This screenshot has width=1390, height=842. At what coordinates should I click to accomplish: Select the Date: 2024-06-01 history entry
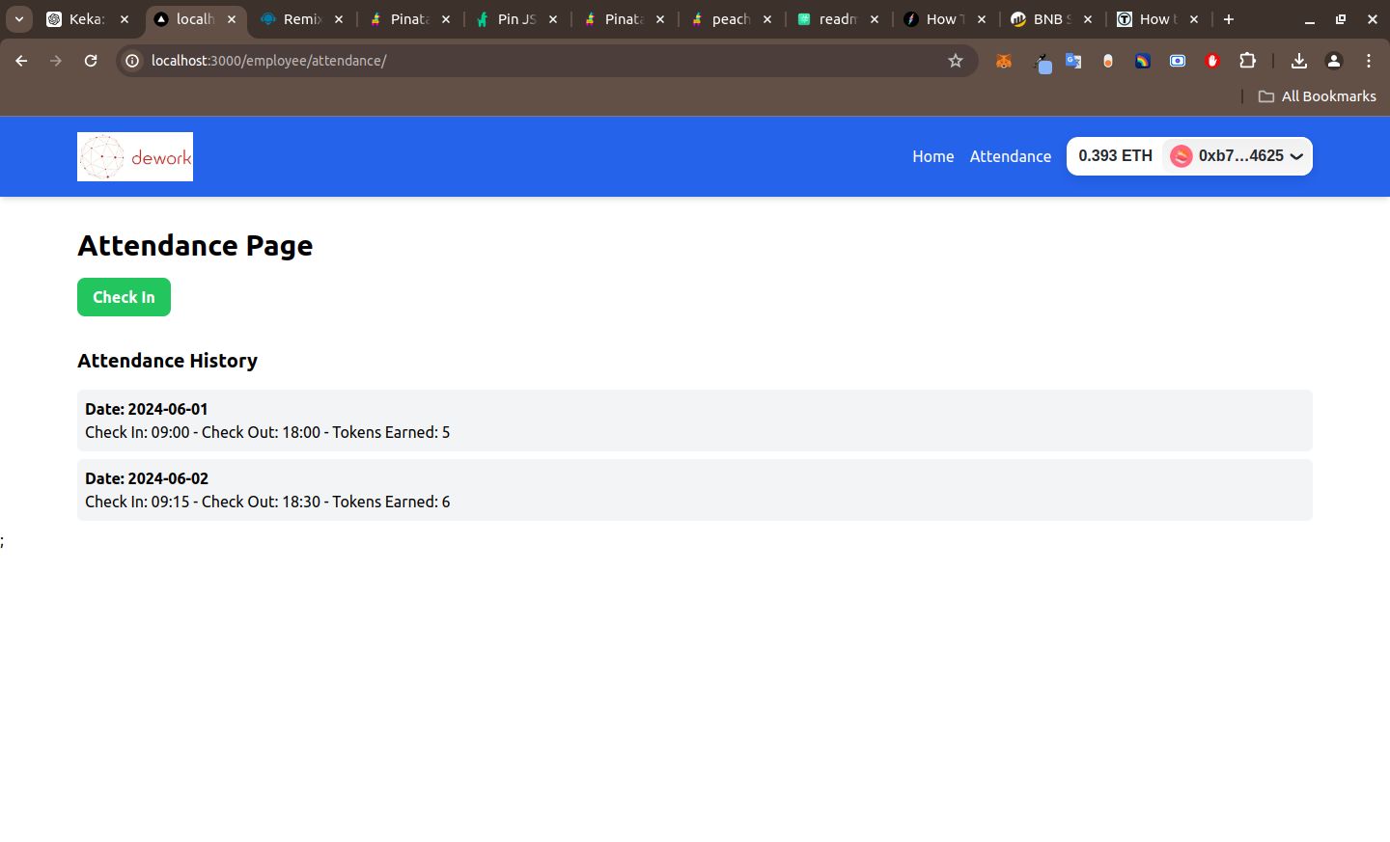click(695, 421)
